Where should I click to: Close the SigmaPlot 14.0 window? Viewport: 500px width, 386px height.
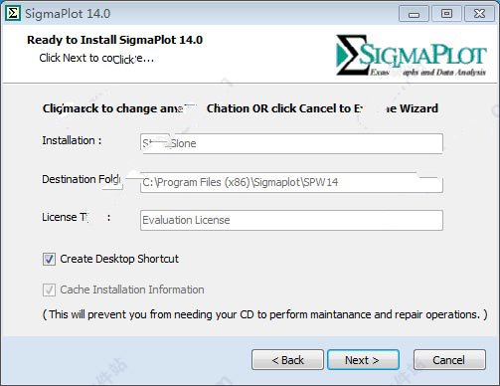[480, 14]
